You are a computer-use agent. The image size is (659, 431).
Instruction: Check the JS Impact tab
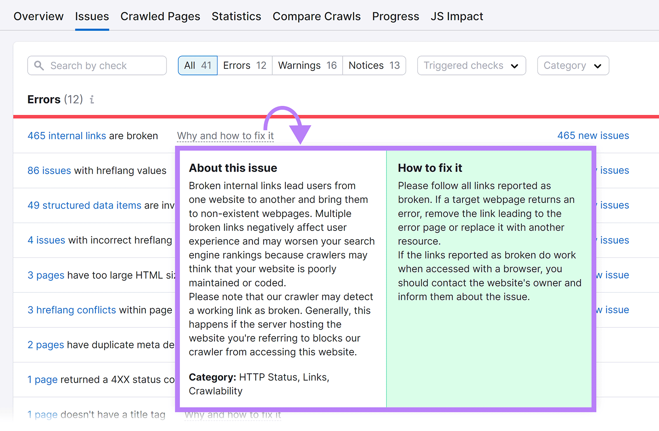457,16
